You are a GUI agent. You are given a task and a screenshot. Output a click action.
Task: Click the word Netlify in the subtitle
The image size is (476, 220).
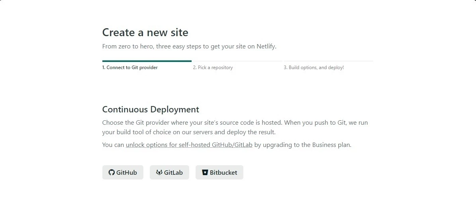tap(266, 46)
